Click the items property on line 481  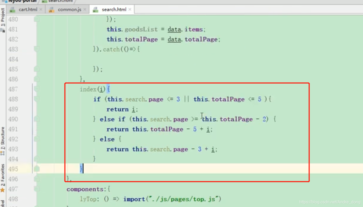[194, 29]
